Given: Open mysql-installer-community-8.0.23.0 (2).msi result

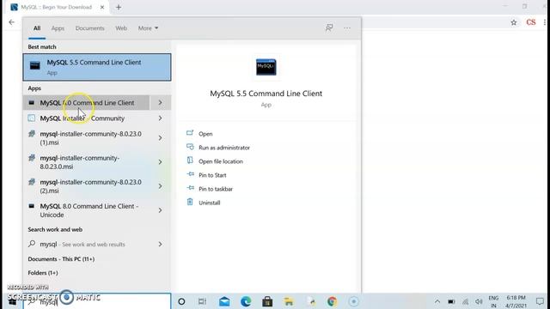Looking at the screenshot, I should [x=86, y=186].
